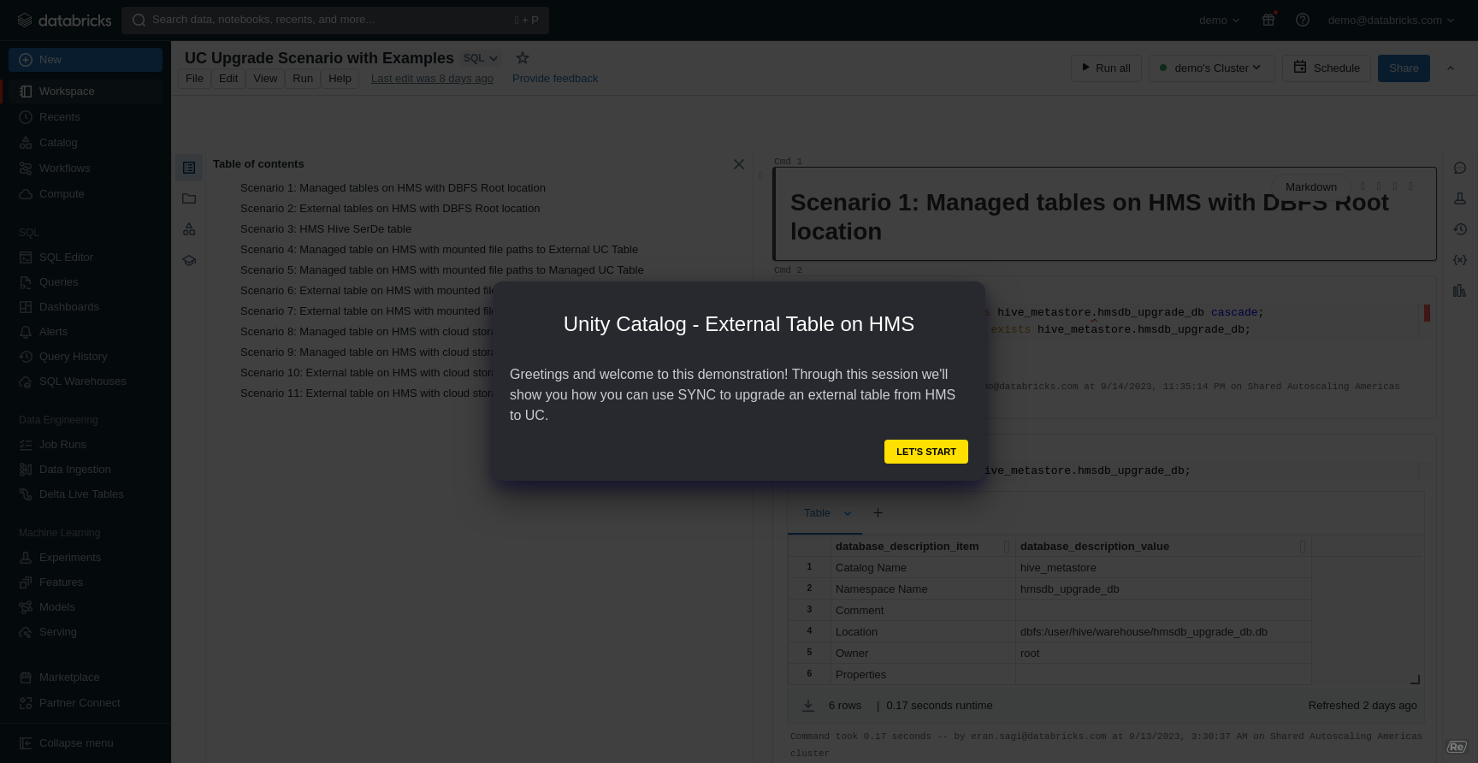Star the notebook as favorite
1478x763 pixels.
pos(522,58)
